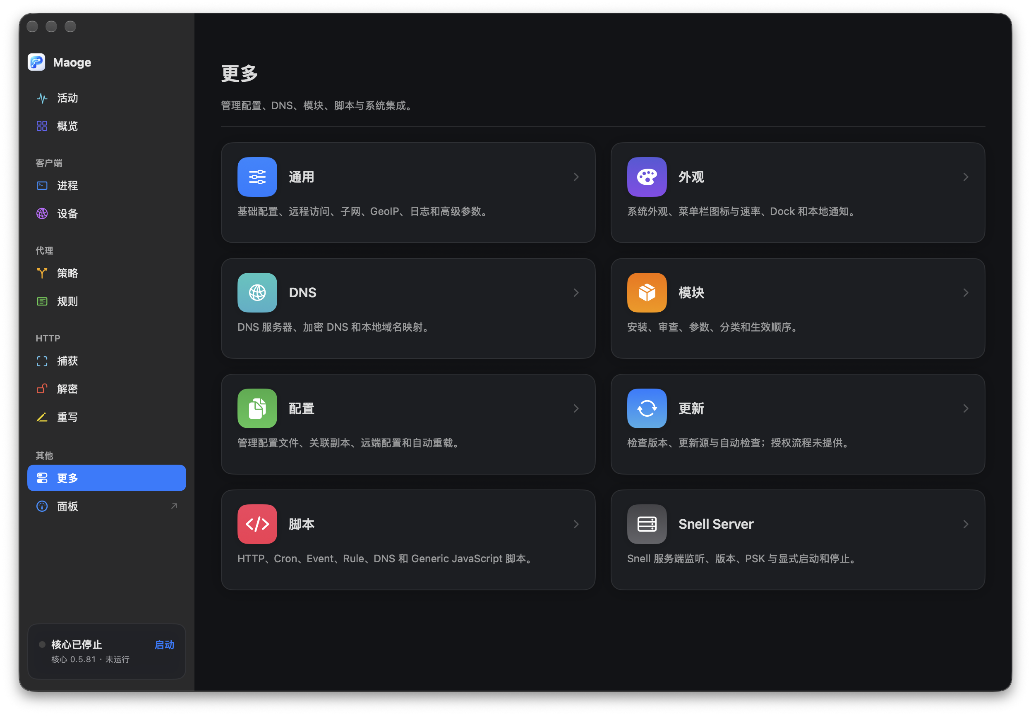Click the 通用 card title
Image resolution: width=1031 pixels, height=716 pixels.
click(301, 177)
